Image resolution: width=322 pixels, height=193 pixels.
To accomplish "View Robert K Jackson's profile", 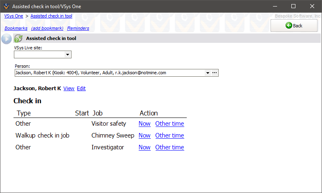I will click(69, 89).
